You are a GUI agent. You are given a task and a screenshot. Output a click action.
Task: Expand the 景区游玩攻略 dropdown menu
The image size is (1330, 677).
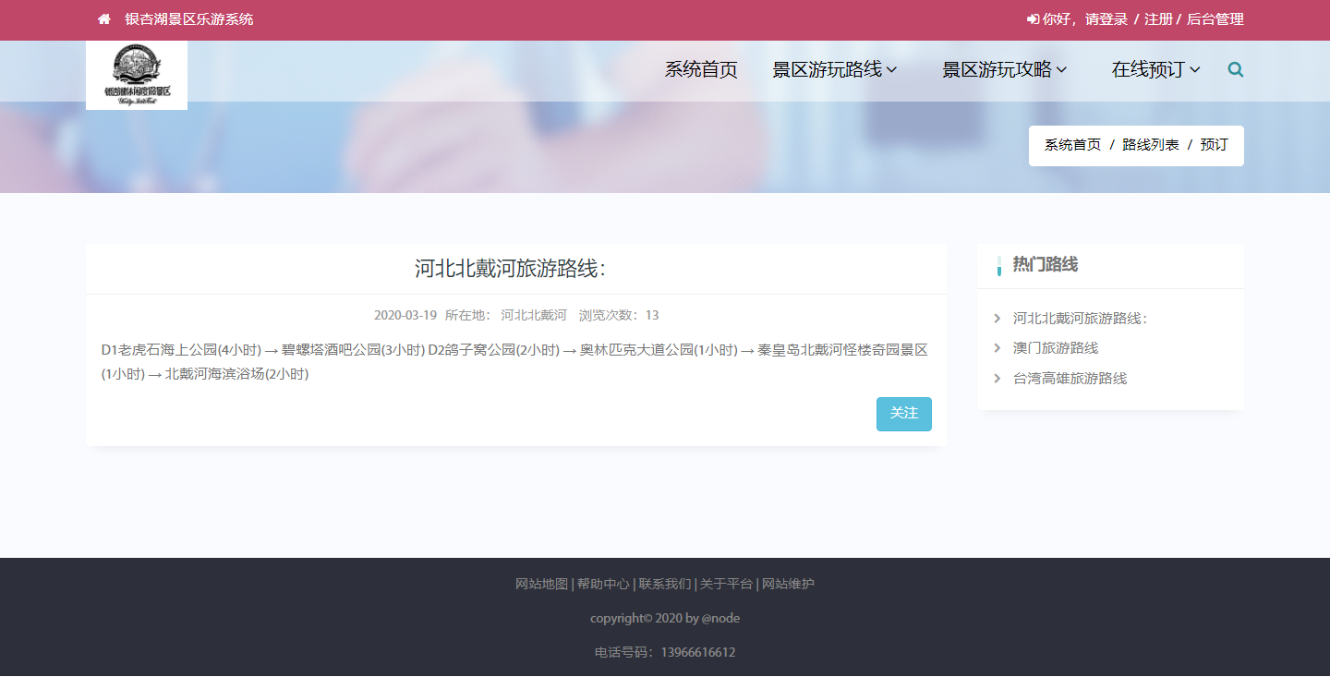[1004, 69]
